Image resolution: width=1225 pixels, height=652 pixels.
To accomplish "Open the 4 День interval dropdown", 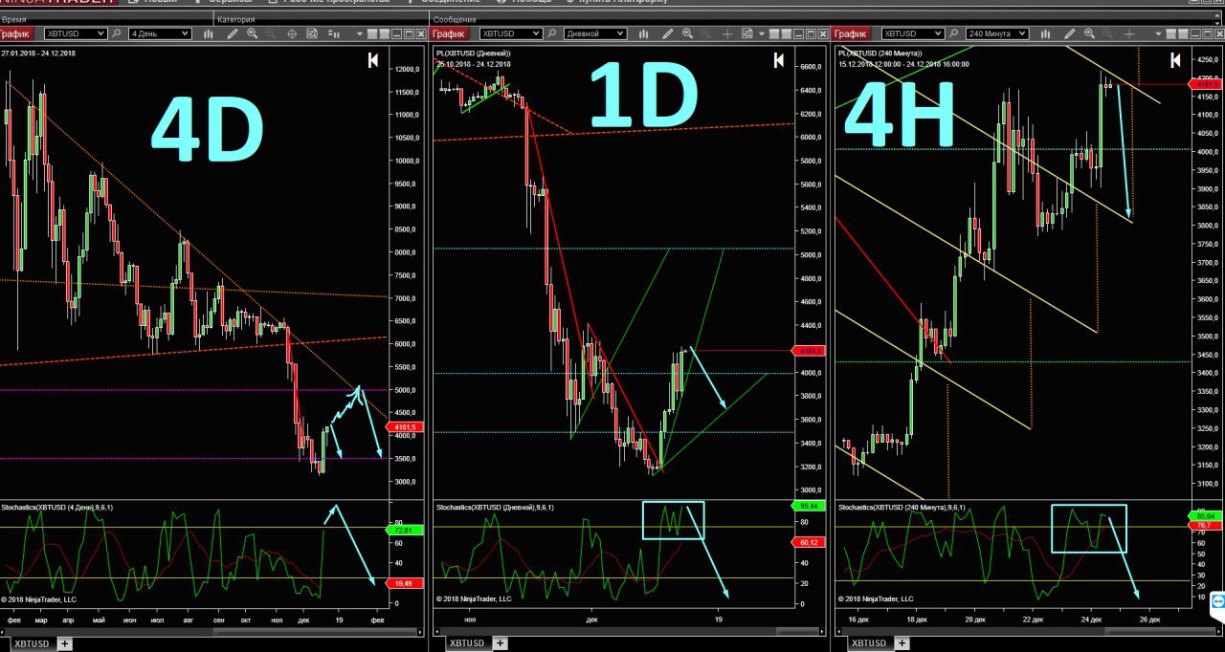I will pos(160,33).
